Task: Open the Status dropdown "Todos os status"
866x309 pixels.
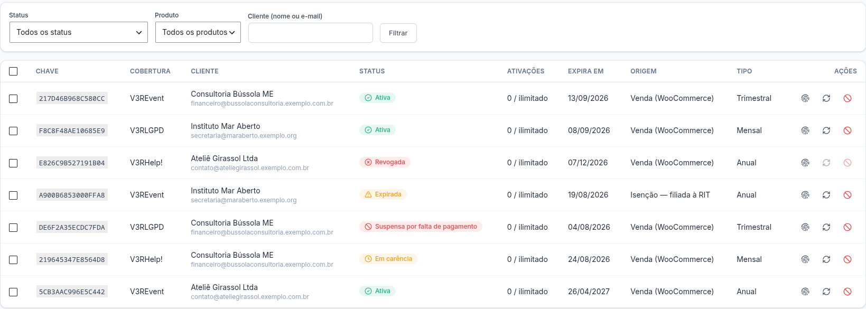Action: click(x=79, y=32)
